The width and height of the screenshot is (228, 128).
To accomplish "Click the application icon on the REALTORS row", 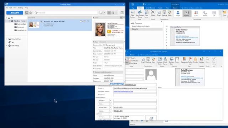I will [84, 21].
